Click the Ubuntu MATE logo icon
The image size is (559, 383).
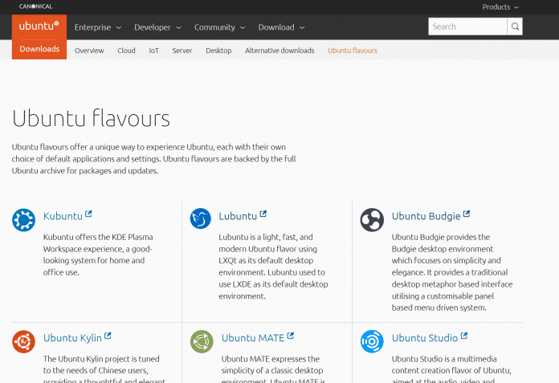coord(201,341)
